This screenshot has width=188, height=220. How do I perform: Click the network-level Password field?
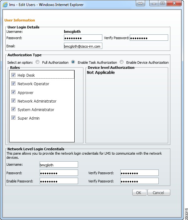tap(59, 173)
